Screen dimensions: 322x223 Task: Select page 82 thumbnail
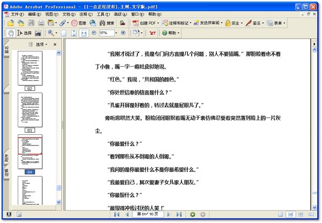tap(30, 68)
